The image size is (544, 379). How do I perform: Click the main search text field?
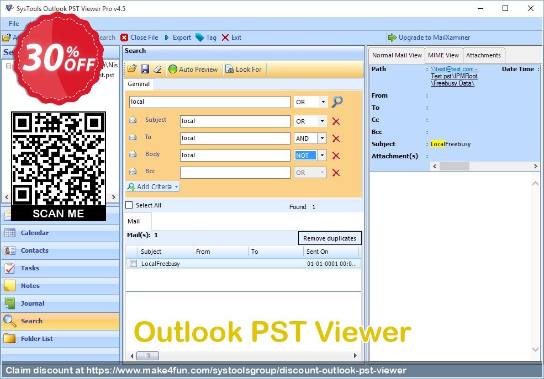[x=209, y=102]
